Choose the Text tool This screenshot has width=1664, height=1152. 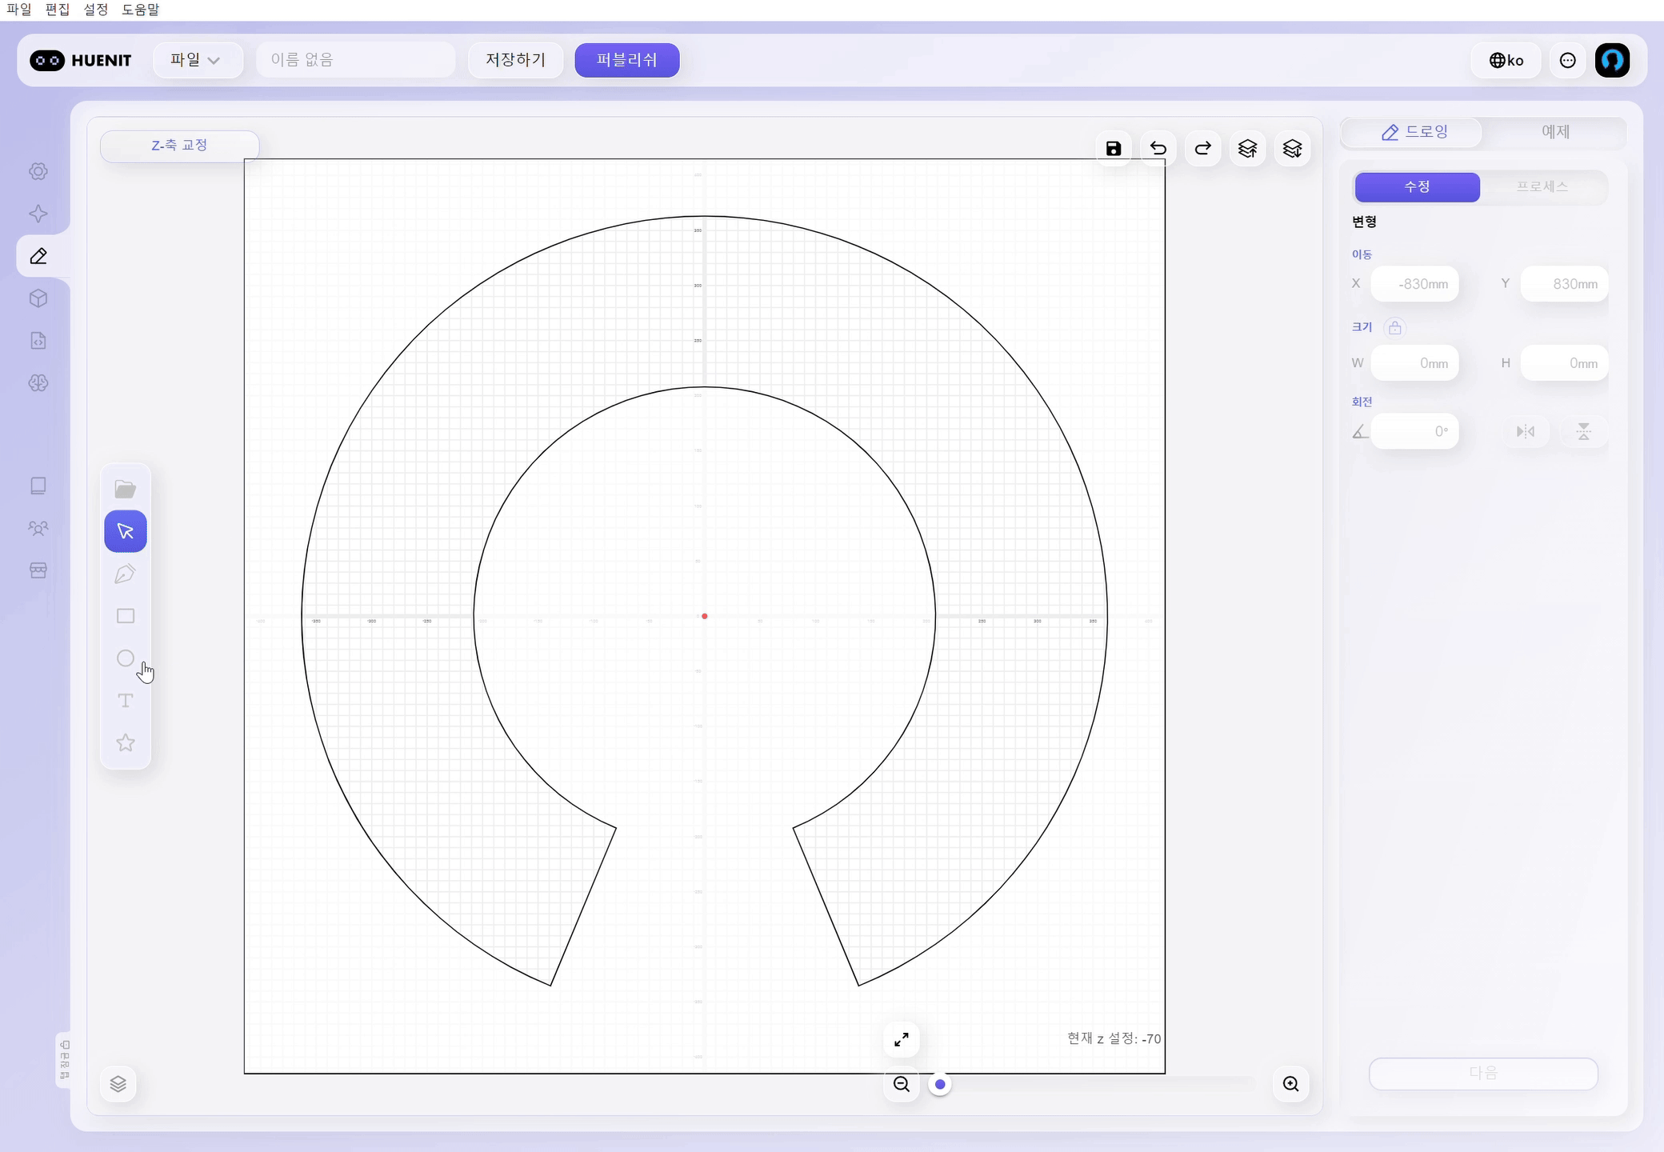point(126,701)
